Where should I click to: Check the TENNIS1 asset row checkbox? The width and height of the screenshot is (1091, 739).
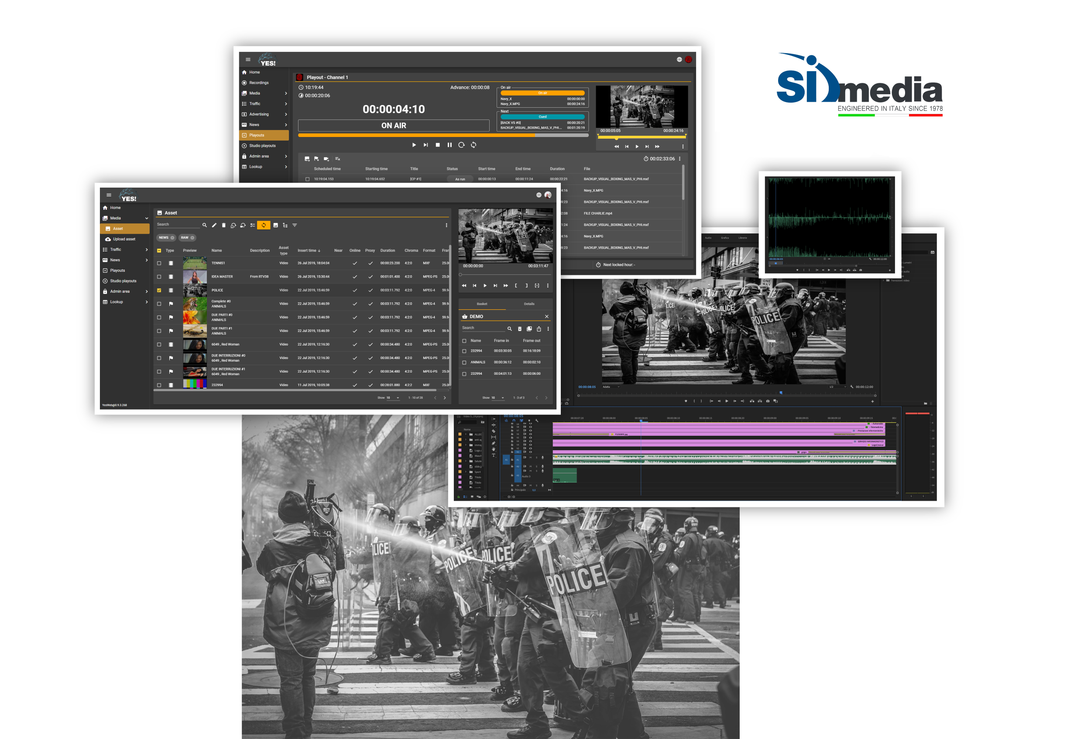tap(159, 263)
